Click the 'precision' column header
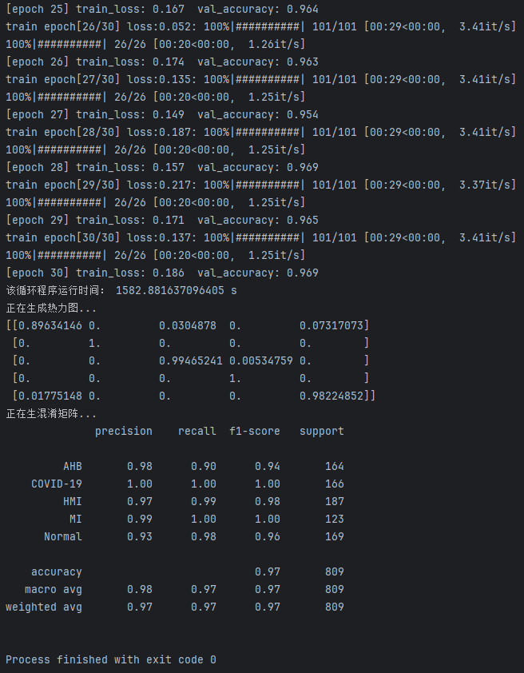The height and width of the screenshot is (673, 524). point(123,431)
